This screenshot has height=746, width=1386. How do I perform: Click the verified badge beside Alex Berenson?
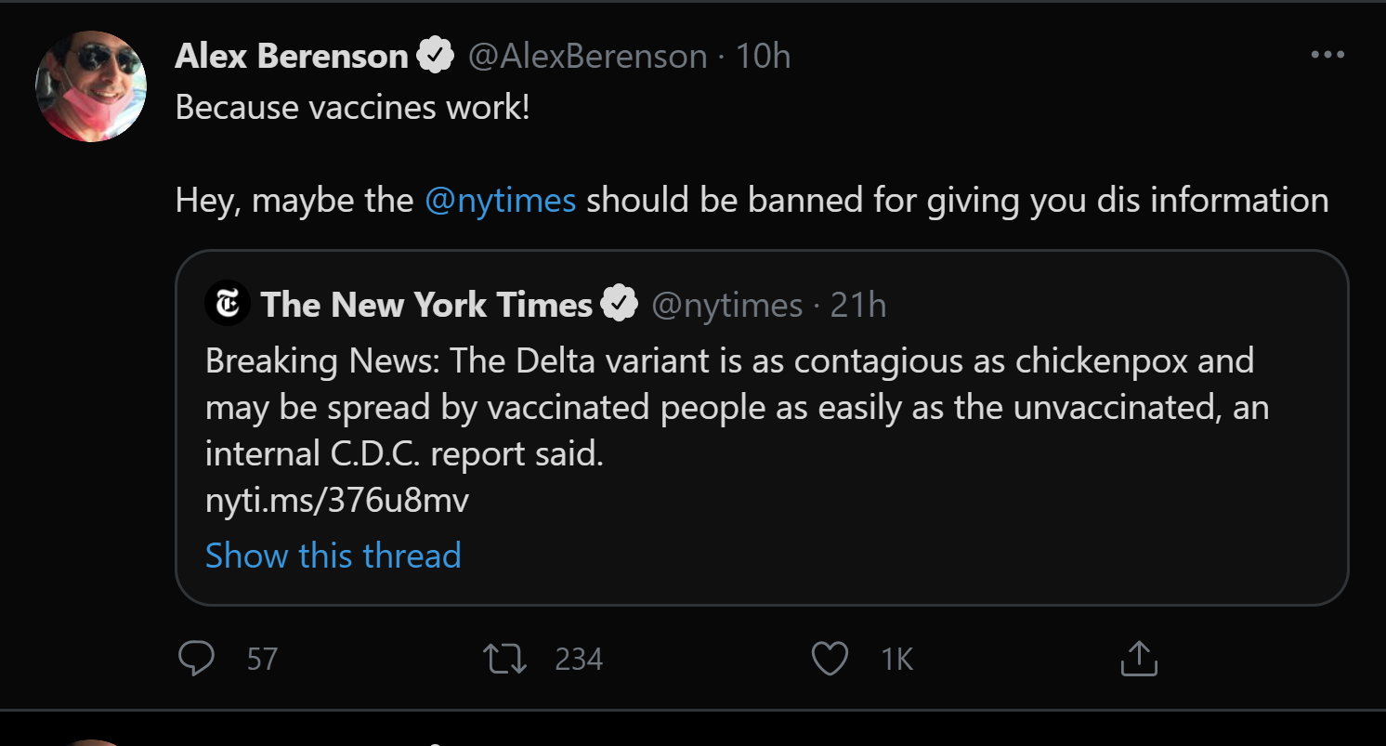click(x=435, y=57)
